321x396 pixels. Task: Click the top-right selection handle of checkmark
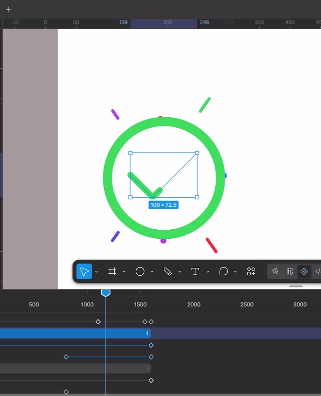(197, 153)
